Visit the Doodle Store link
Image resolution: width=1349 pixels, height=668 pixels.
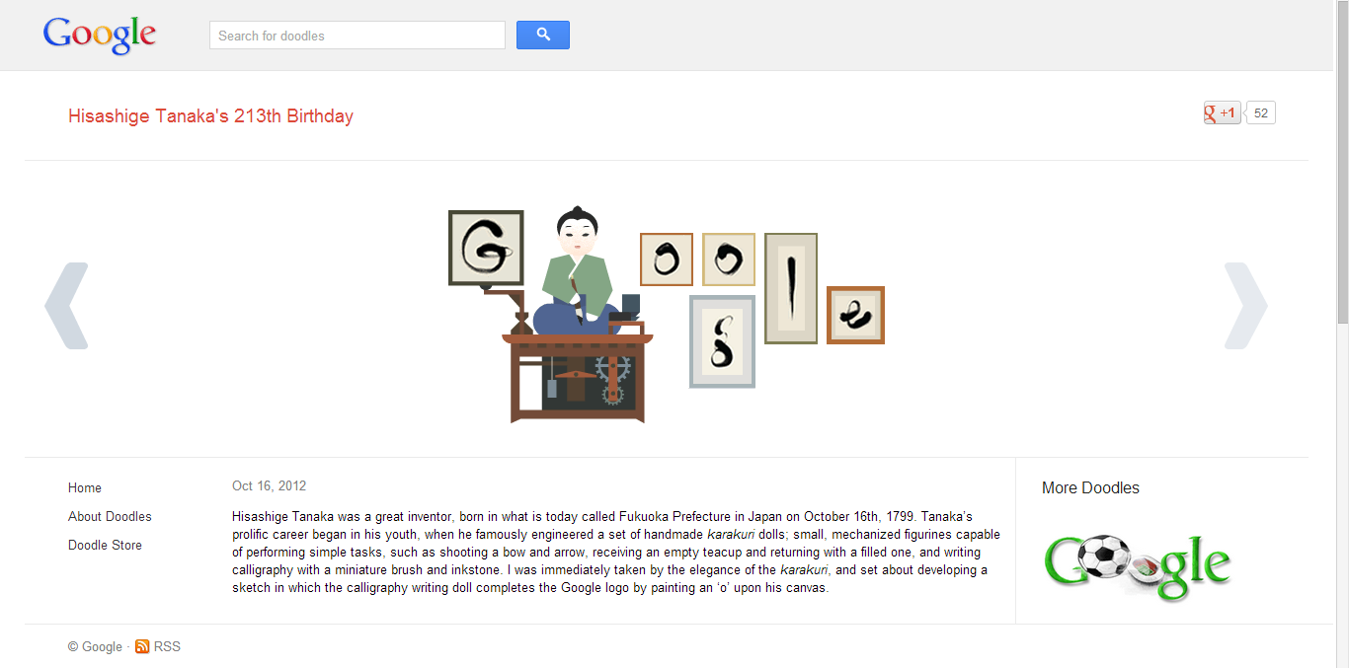tap(105, 545)
